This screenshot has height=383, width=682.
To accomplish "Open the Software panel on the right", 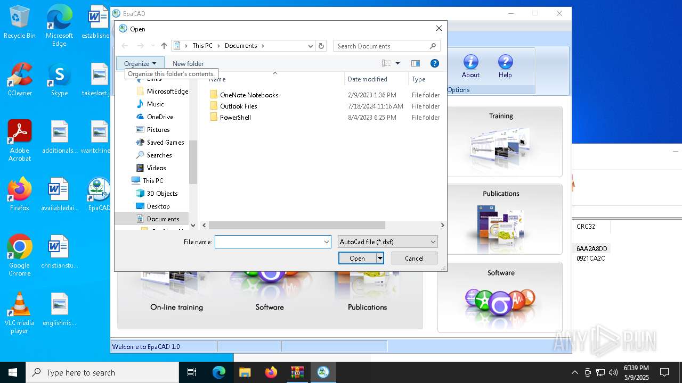I will [x=500, y=297].
